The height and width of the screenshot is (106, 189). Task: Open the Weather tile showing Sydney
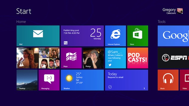[82, 80]
